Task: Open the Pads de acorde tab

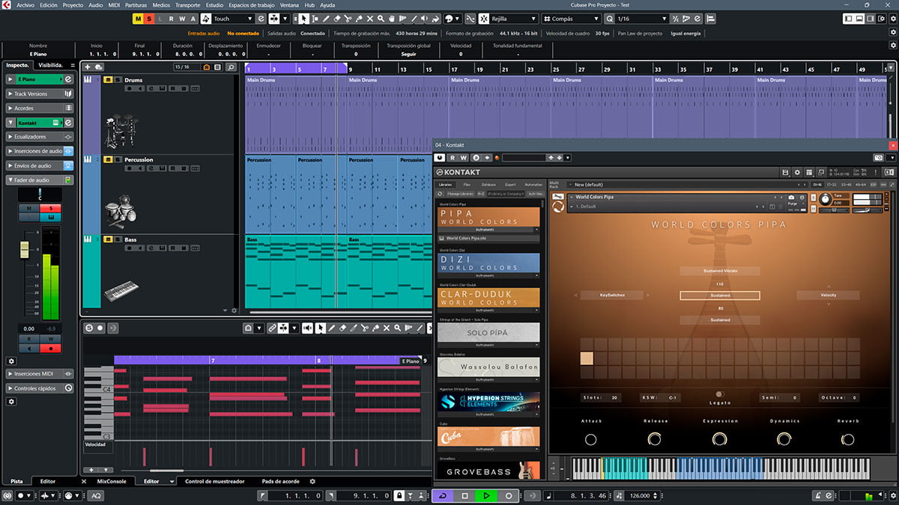Action: click(x=281, y=481)
